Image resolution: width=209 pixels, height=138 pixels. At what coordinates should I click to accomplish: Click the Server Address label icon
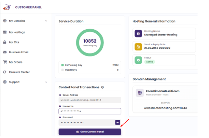coord(60,95)
